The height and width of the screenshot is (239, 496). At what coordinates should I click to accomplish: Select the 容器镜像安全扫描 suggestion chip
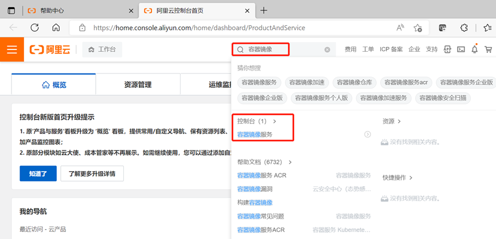(x=443, y=98)
